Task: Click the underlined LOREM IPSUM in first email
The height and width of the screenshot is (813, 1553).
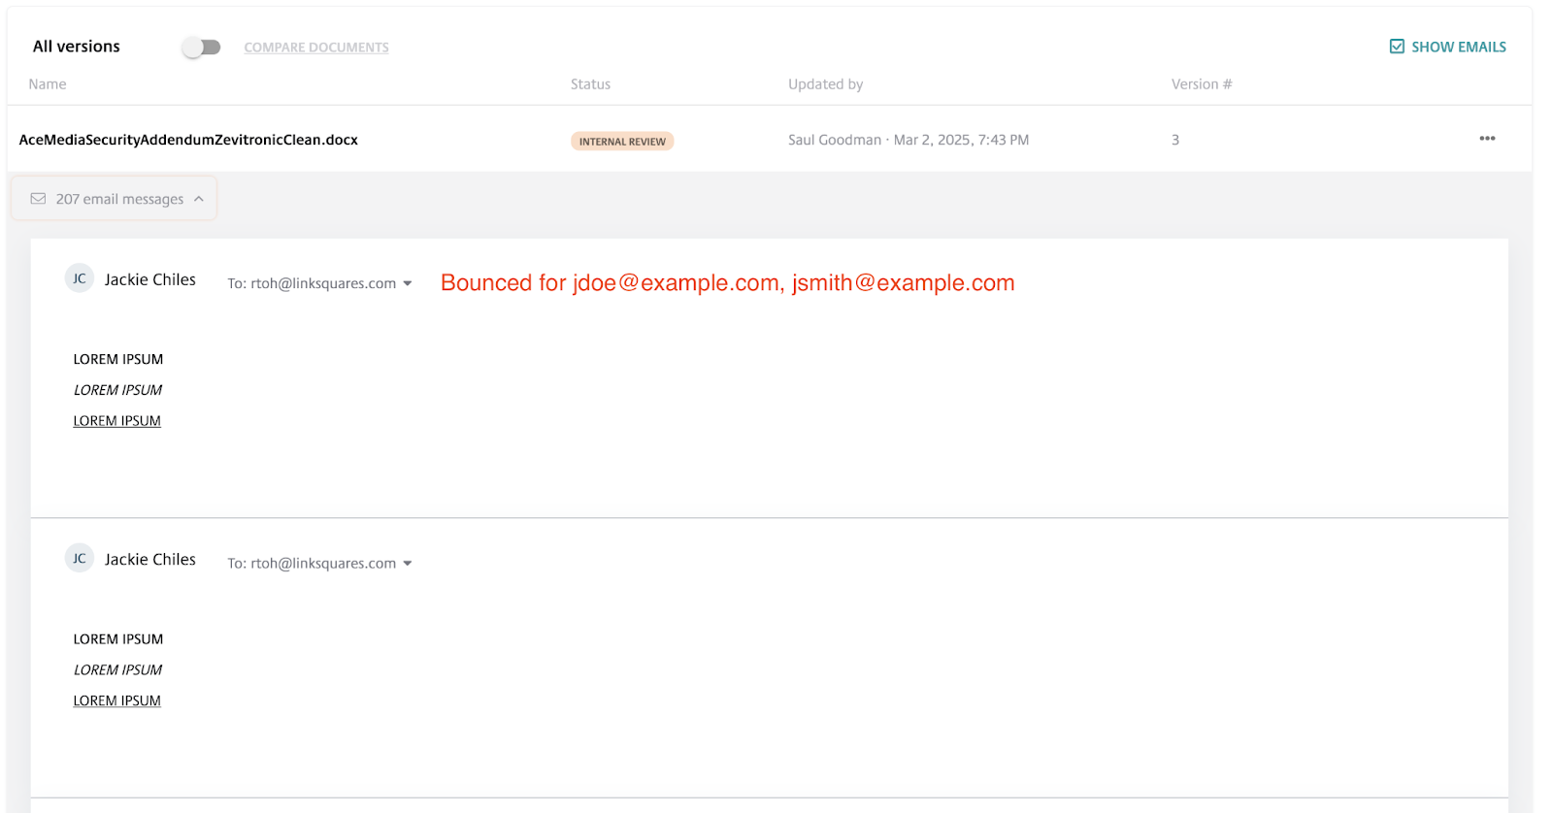Action: pyautogui.click(x=117, y=421)
